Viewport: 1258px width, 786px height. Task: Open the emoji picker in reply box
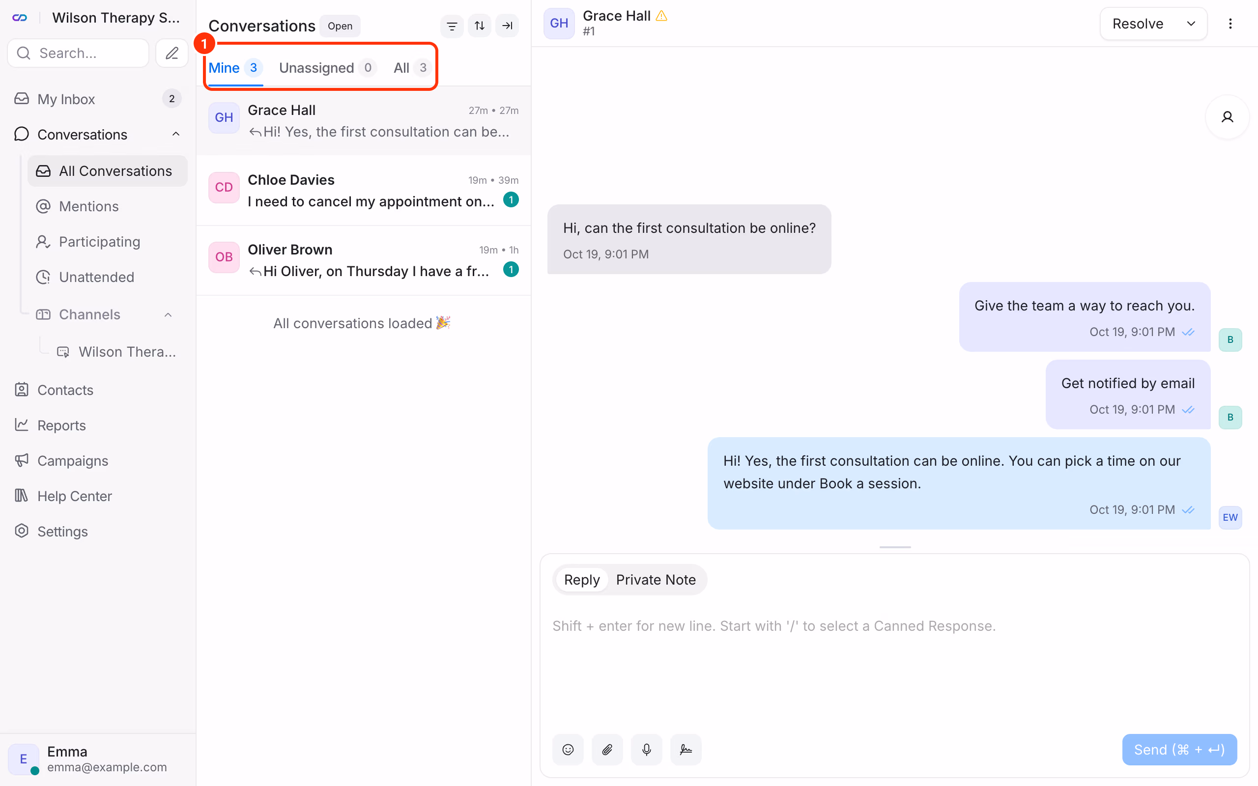pos(568,749)
